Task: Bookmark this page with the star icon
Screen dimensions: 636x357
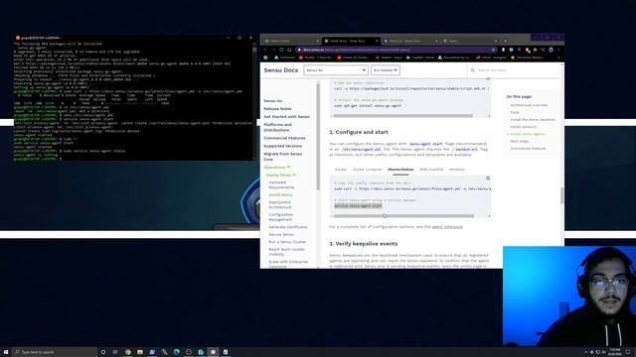Action: (x=493, y=50)
